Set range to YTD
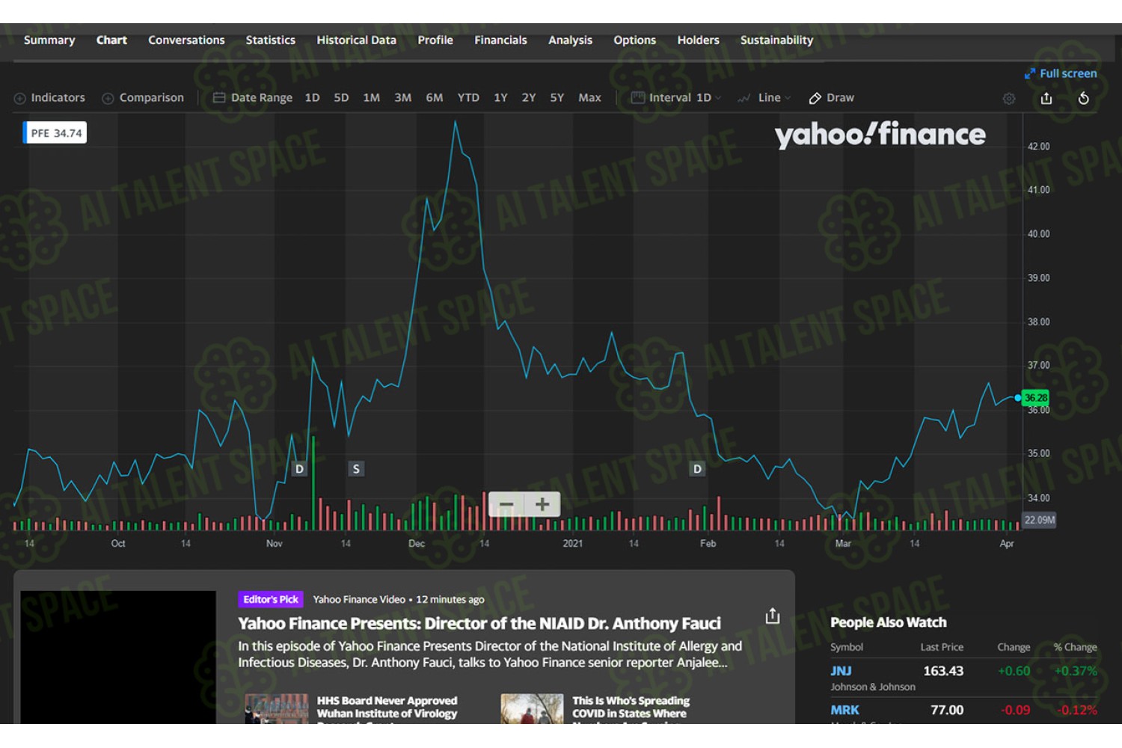This screenshot has width=1122, height=748. pos(468,98)
